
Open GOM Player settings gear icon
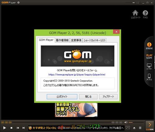(x=18, y=2)
